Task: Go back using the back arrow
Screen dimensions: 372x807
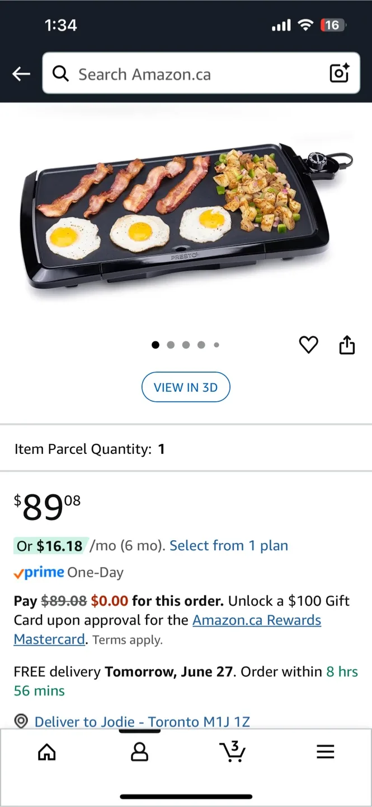Action: point(21,73)
